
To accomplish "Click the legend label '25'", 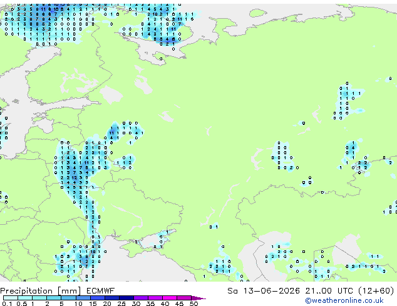I will (121, 304).
